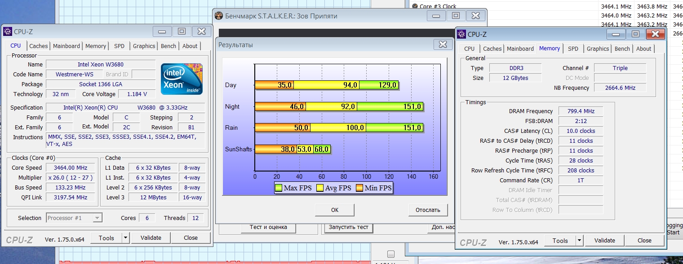The width and height of the screenshot is (683, 264).
Task: Click the Level 3 cache value 12 MBytes
Action: (x=153, y=198)
